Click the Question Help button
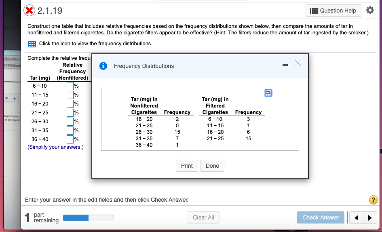This screenshot has width=382, height=232. (x=333, y=11)
